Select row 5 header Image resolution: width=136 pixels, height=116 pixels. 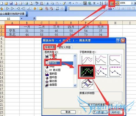click(2, 42)
